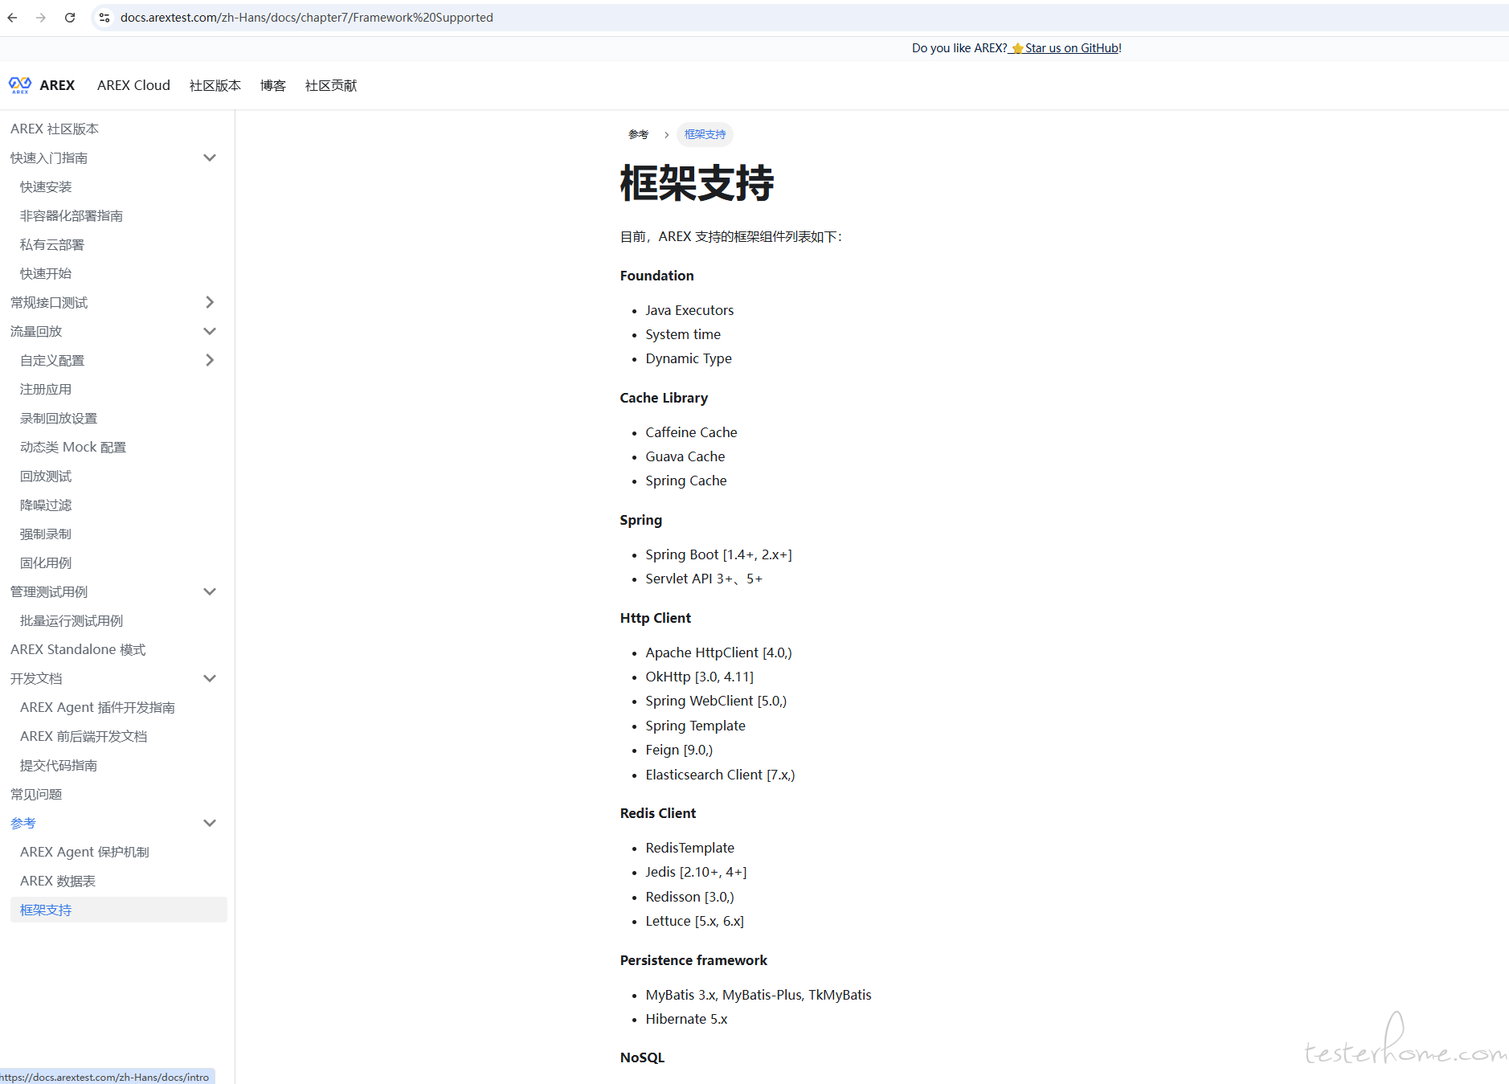Click the browser forward arrow
Image resolution: width=1509 pixels, height=1084 pixels.
(x=41, y=18)
